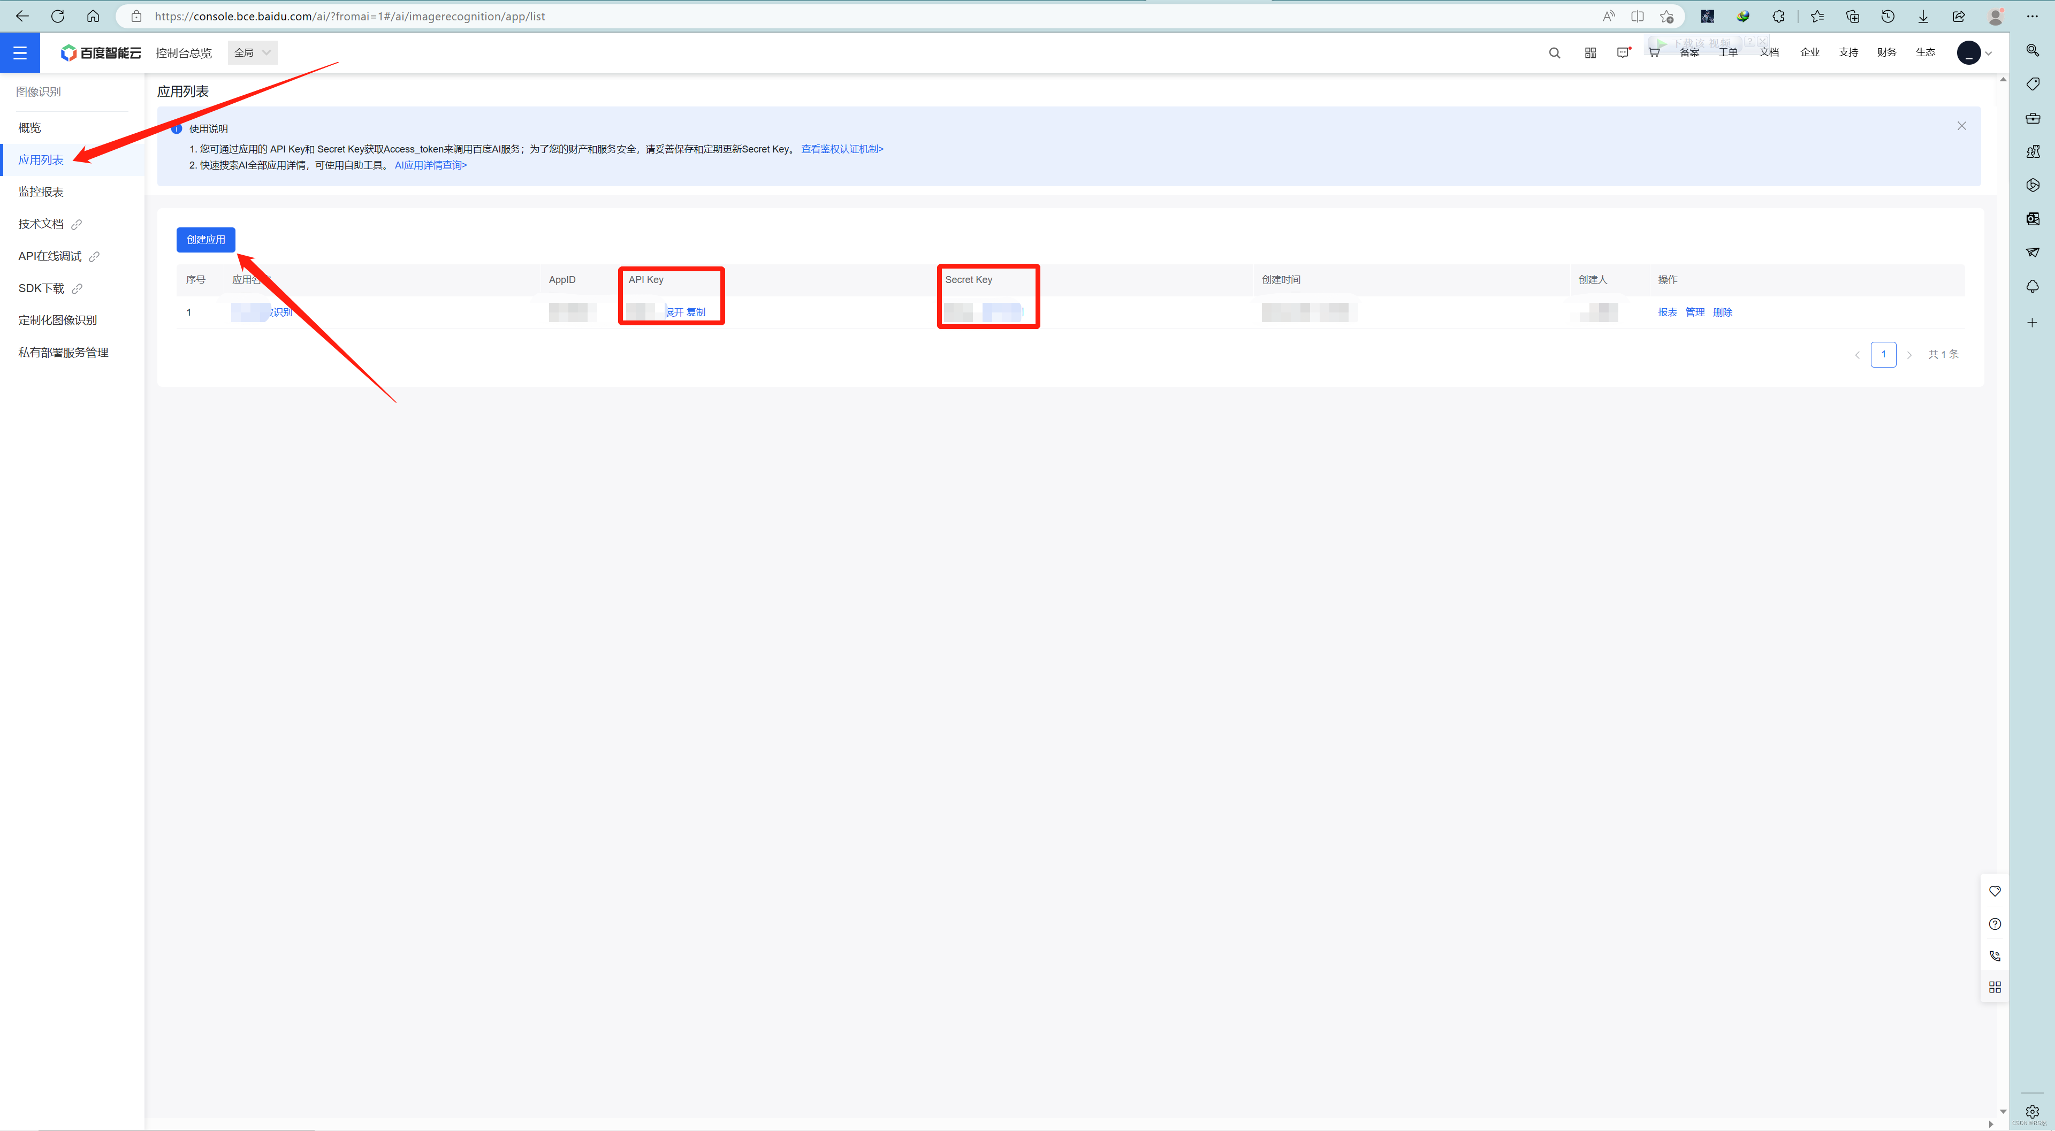This screenshot has height=1131, width=2055.
Task: Open the phone support floating icon
Action: pyautogui.click(x=1995, y=956)
